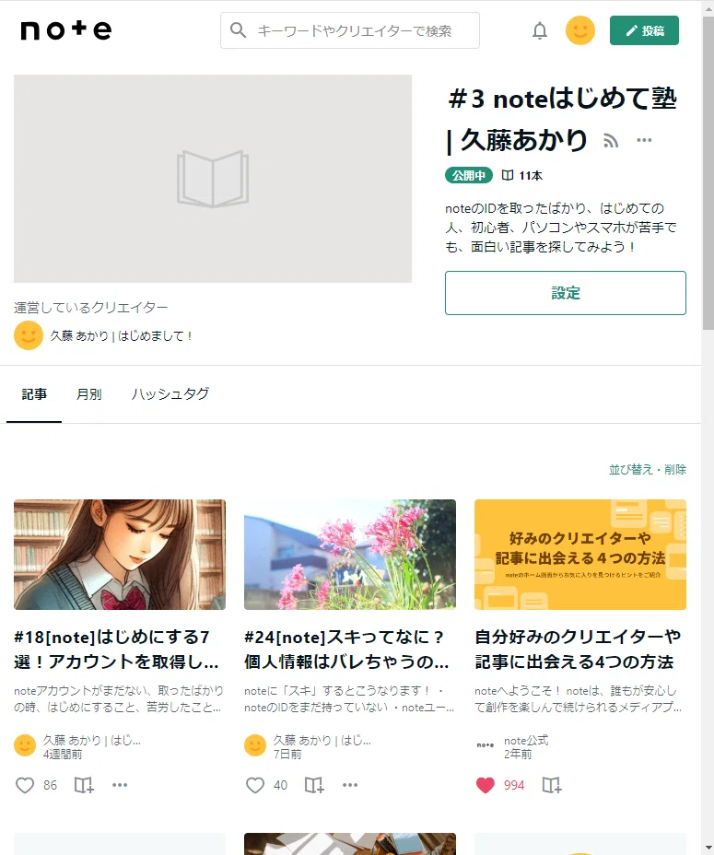
Task: Click the like count 86
Action: click(50, 785)
